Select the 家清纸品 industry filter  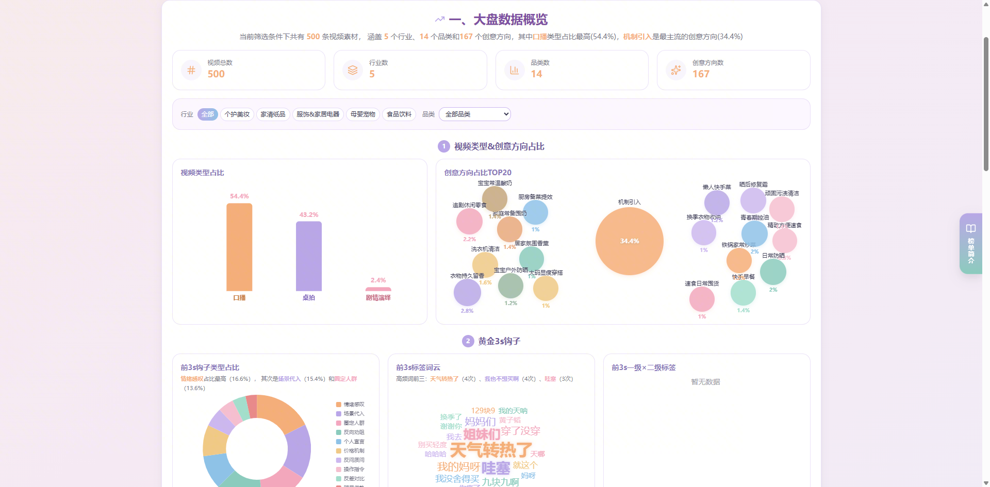(273, 114)
